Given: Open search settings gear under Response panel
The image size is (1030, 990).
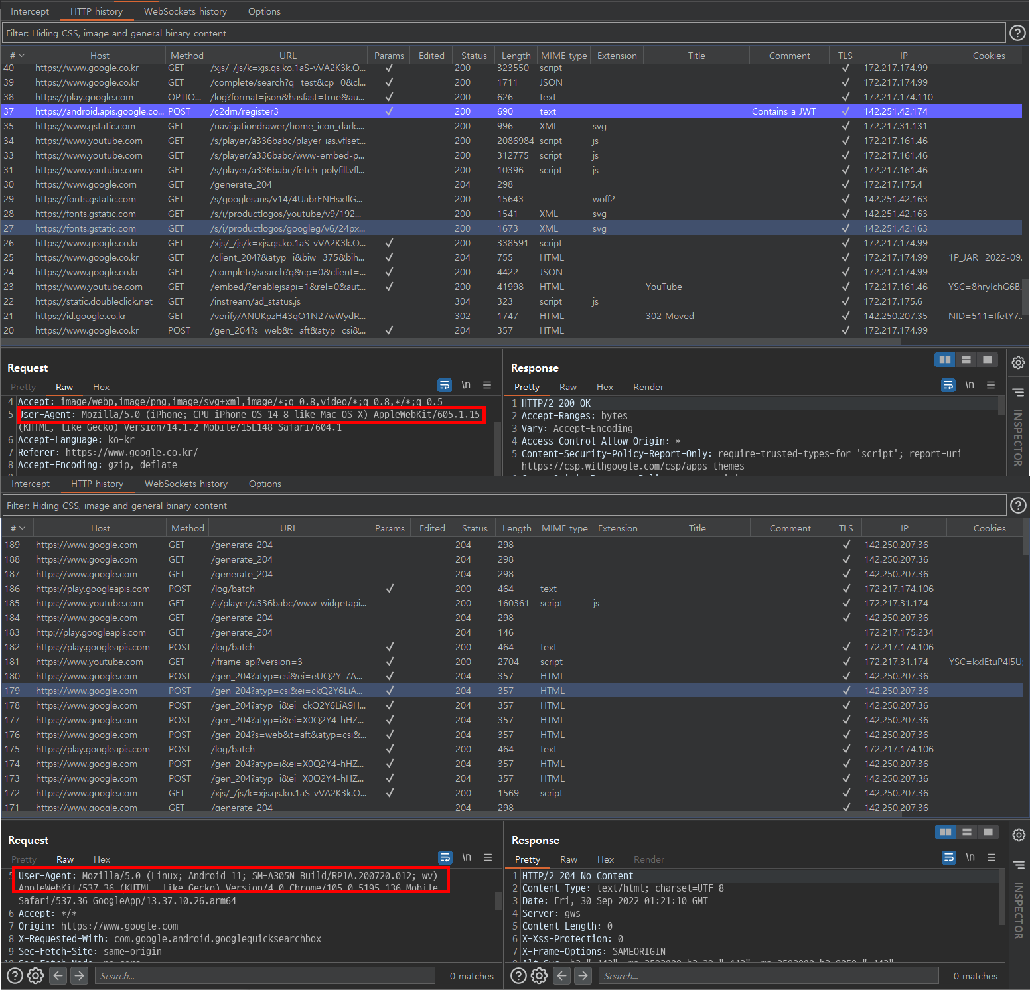Looking at the screenshot, I should [x=540, y=975].
